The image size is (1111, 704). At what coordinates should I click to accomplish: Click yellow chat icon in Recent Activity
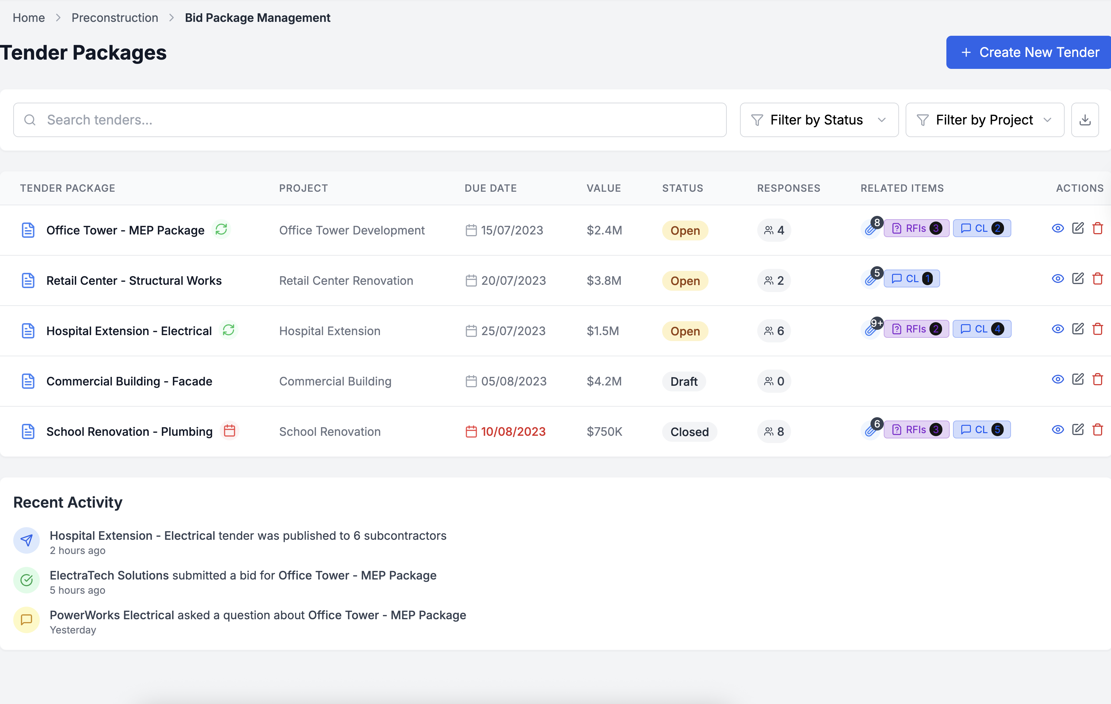[x=26, y=620]
